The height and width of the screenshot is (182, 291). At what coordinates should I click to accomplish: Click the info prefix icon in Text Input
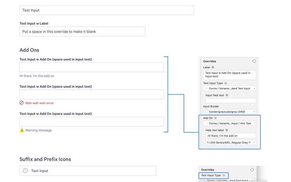[25, 171]
